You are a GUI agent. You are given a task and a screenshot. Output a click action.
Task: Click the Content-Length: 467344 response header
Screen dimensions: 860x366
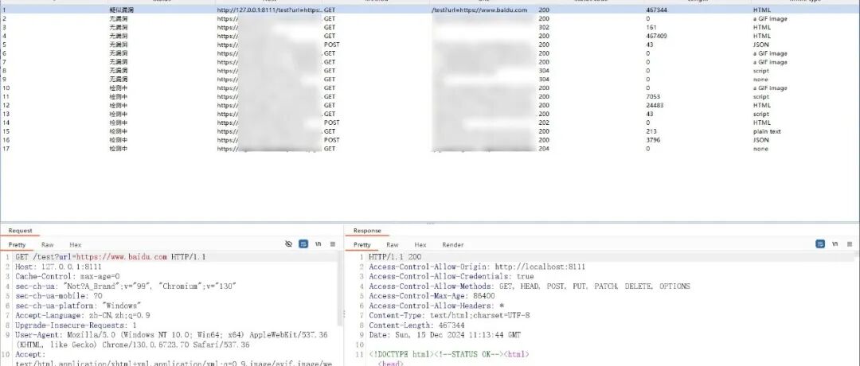coord(416,325)
